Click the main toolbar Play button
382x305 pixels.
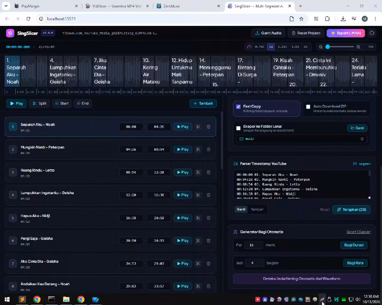coord(16,103)
